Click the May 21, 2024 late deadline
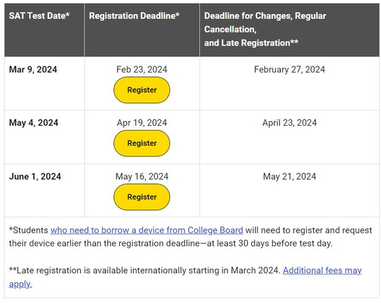 (x=289, y=177)
